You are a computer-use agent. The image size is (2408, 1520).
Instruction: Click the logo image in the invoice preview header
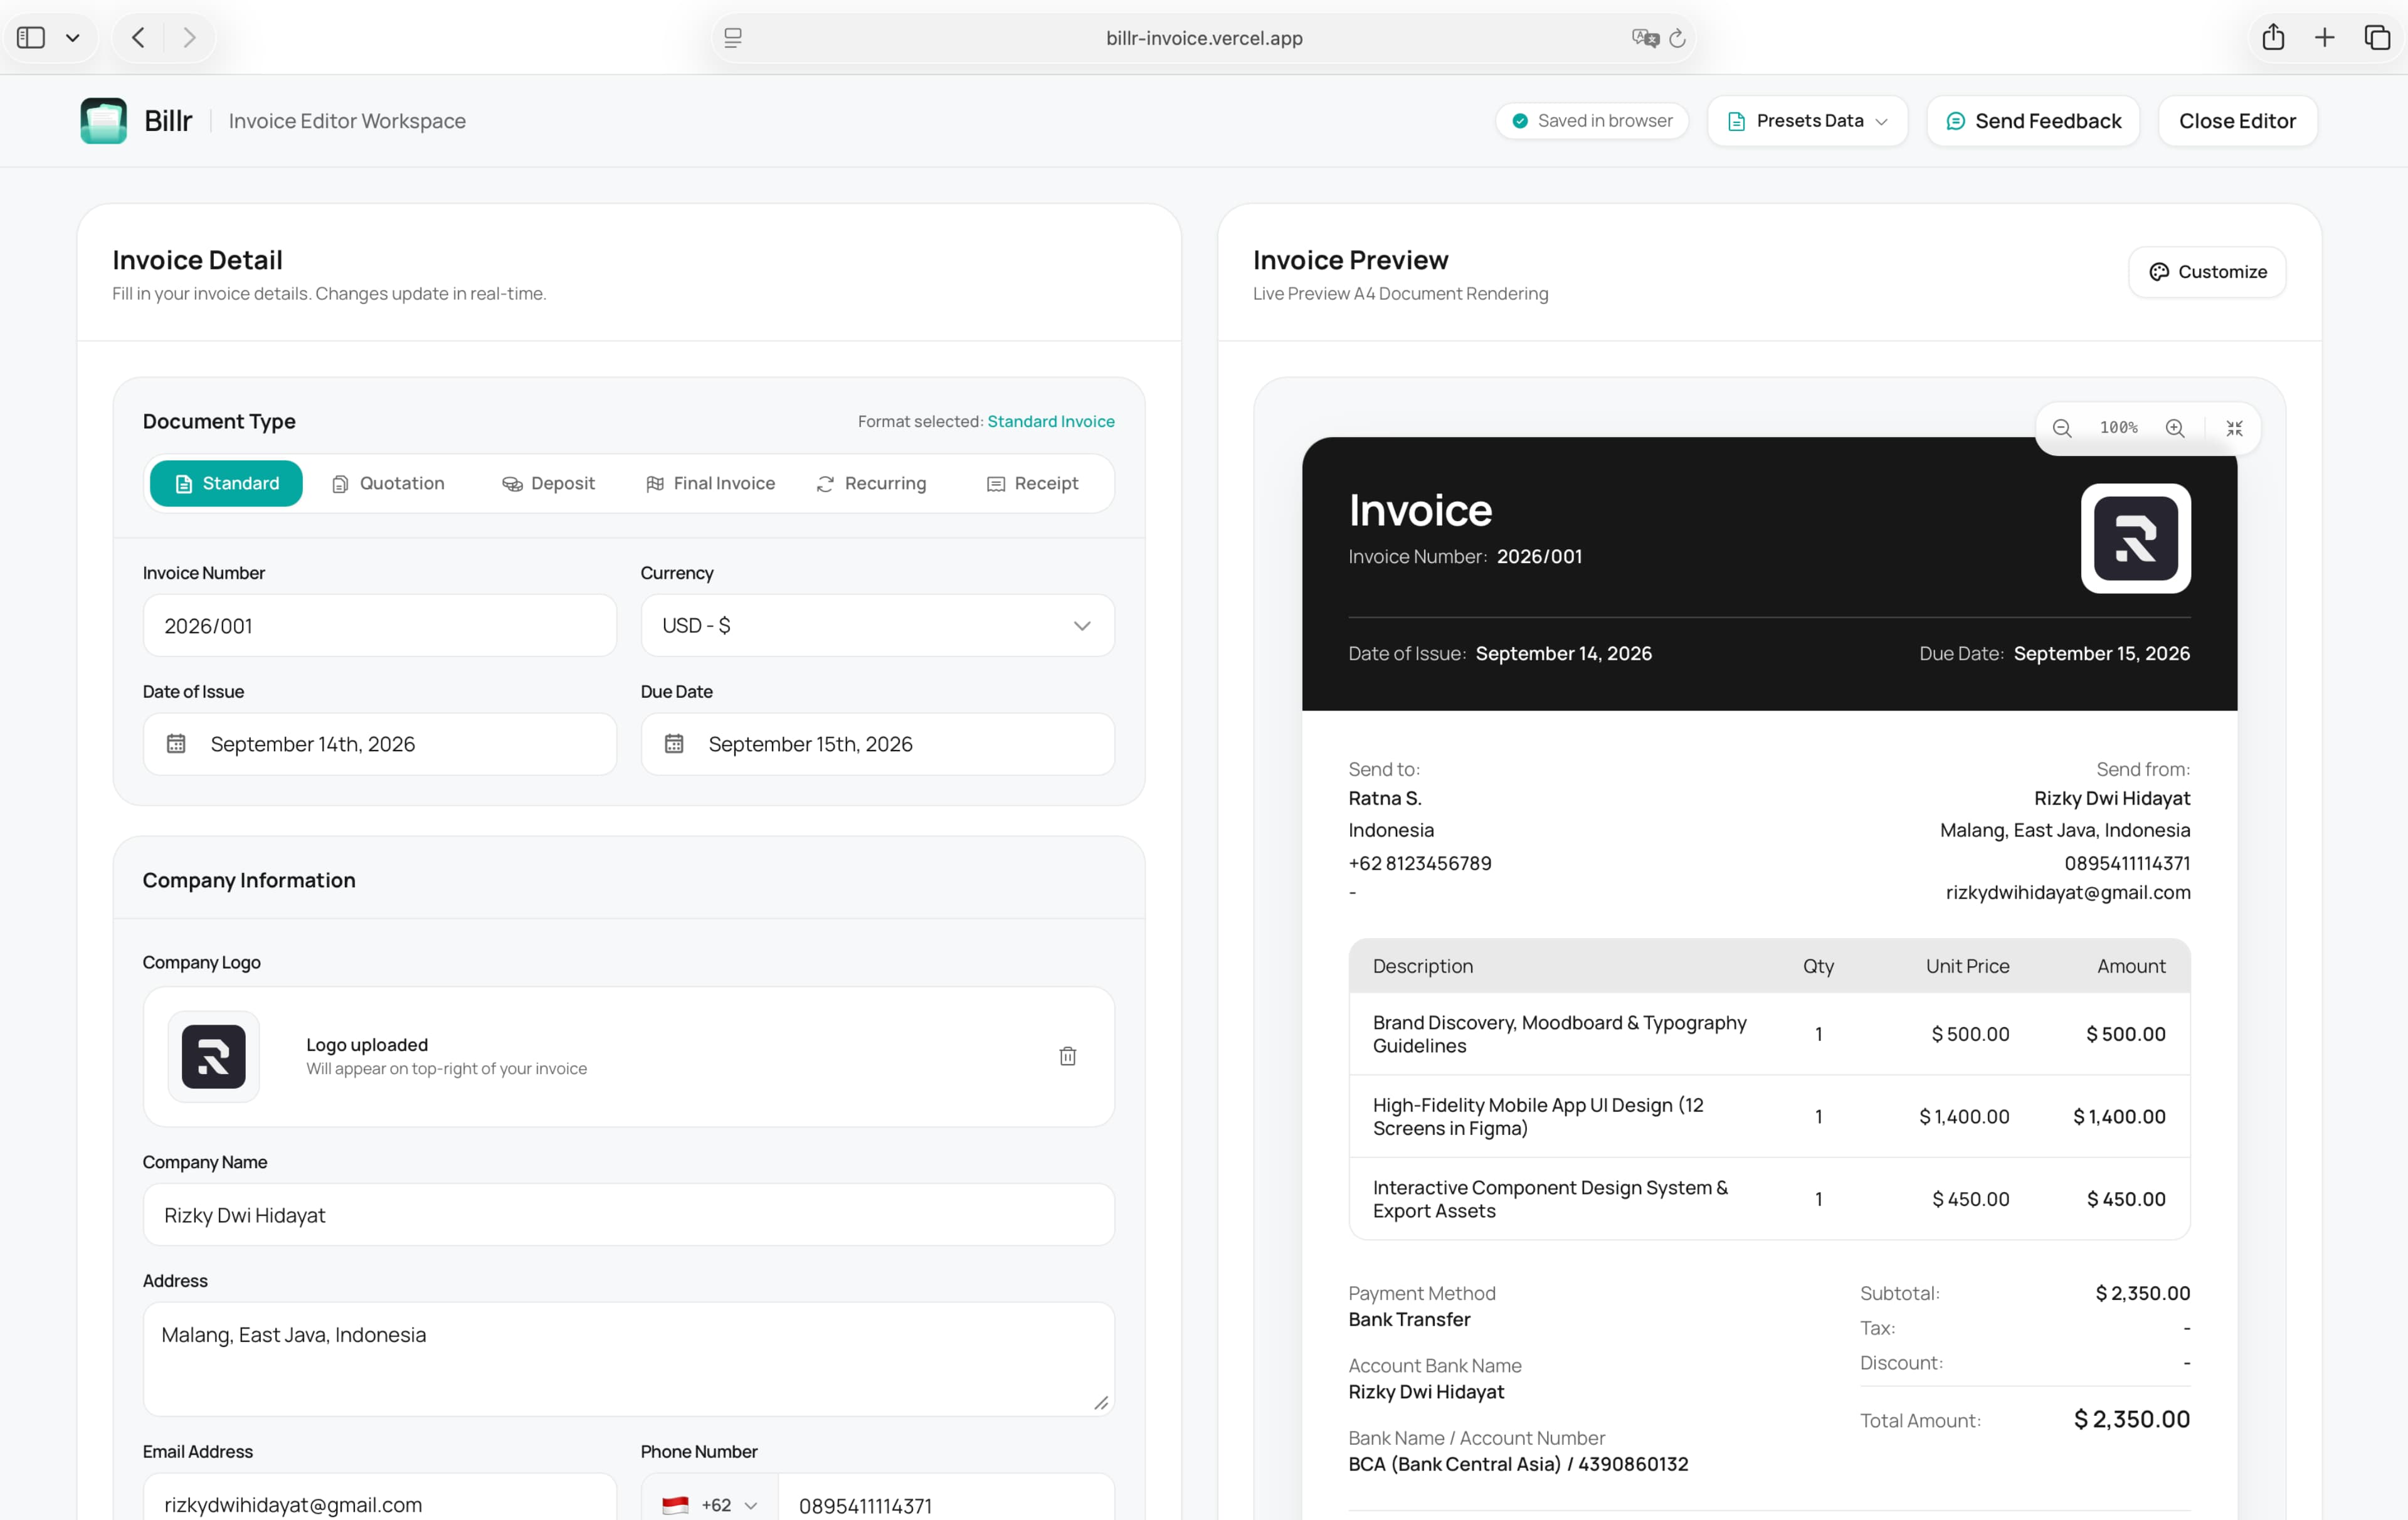click(x=2136, y=538)
